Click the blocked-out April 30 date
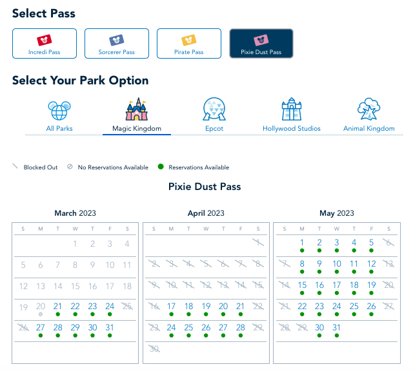The width and height of the screenshot is (413, 371). coord(154,349)
